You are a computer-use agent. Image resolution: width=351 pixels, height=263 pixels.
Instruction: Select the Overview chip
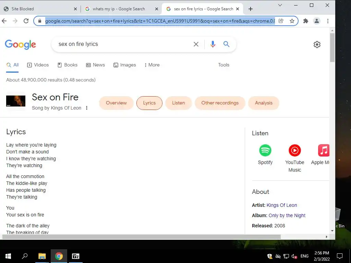pyautogui.click(x=116, y=103)
